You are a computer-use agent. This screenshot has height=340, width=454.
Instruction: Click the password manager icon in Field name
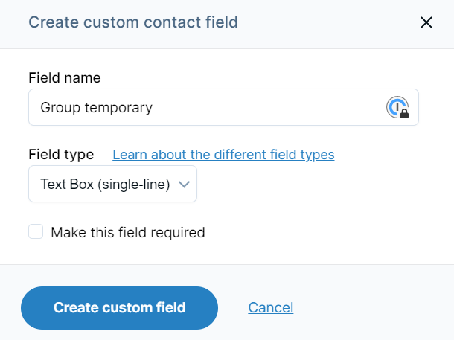pos(397,107)
